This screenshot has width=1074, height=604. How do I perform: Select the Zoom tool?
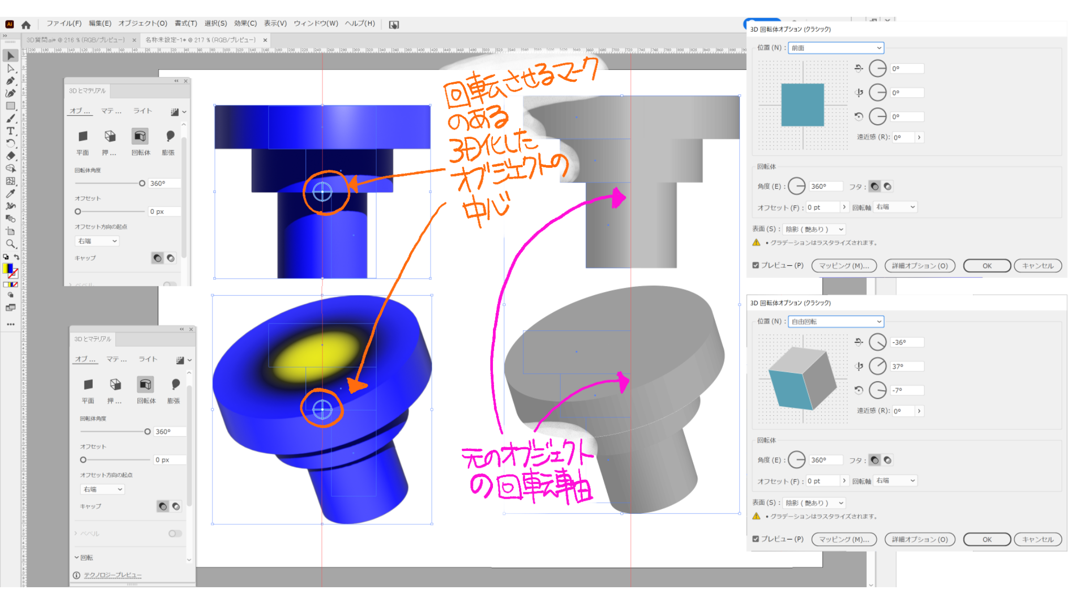coord(10,243)
